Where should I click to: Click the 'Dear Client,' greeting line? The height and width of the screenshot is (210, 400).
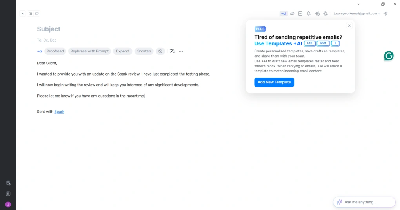click(47, 63)
